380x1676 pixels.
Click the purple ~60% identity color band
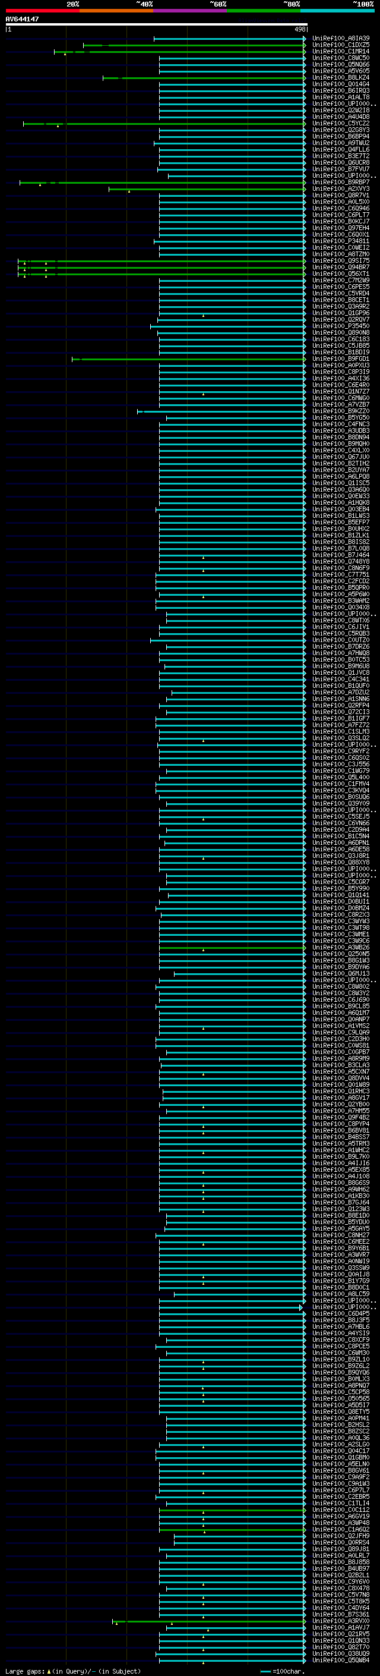189,11
